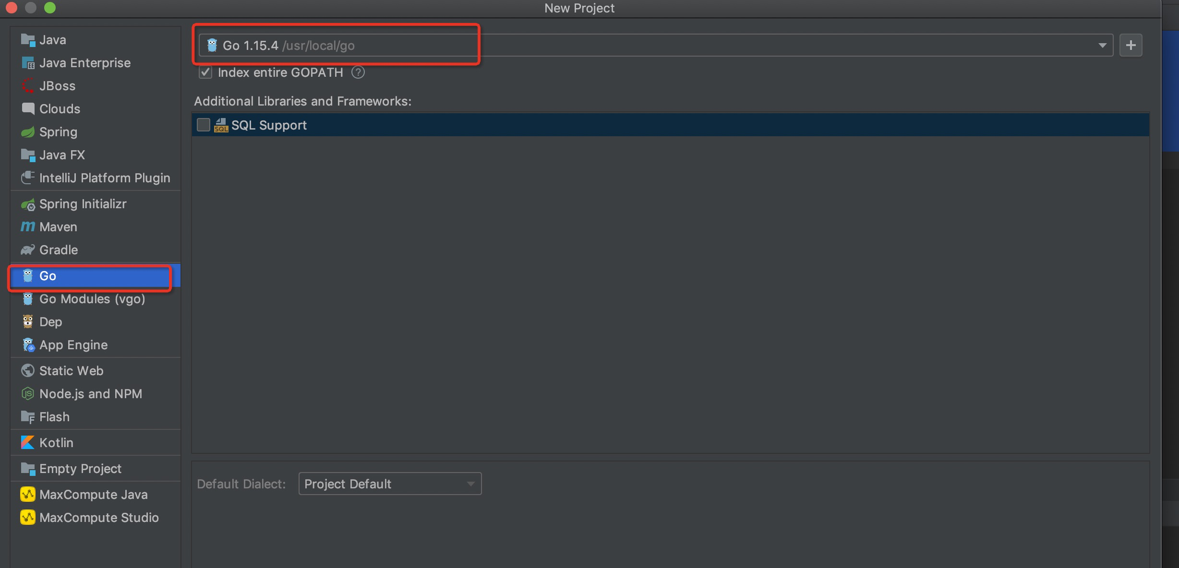The image size is (1179, 568).
Task: Open help for Index entire GOPATH
Action: coord(358,72)
